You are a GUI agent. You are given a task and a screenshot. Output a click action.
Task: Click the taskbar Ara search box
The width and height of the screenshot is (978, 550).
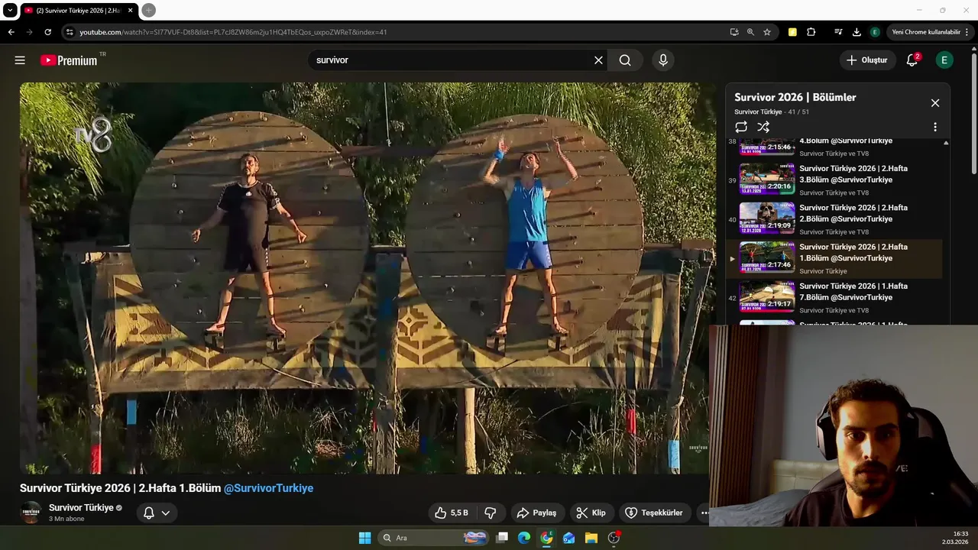point(434,538)
